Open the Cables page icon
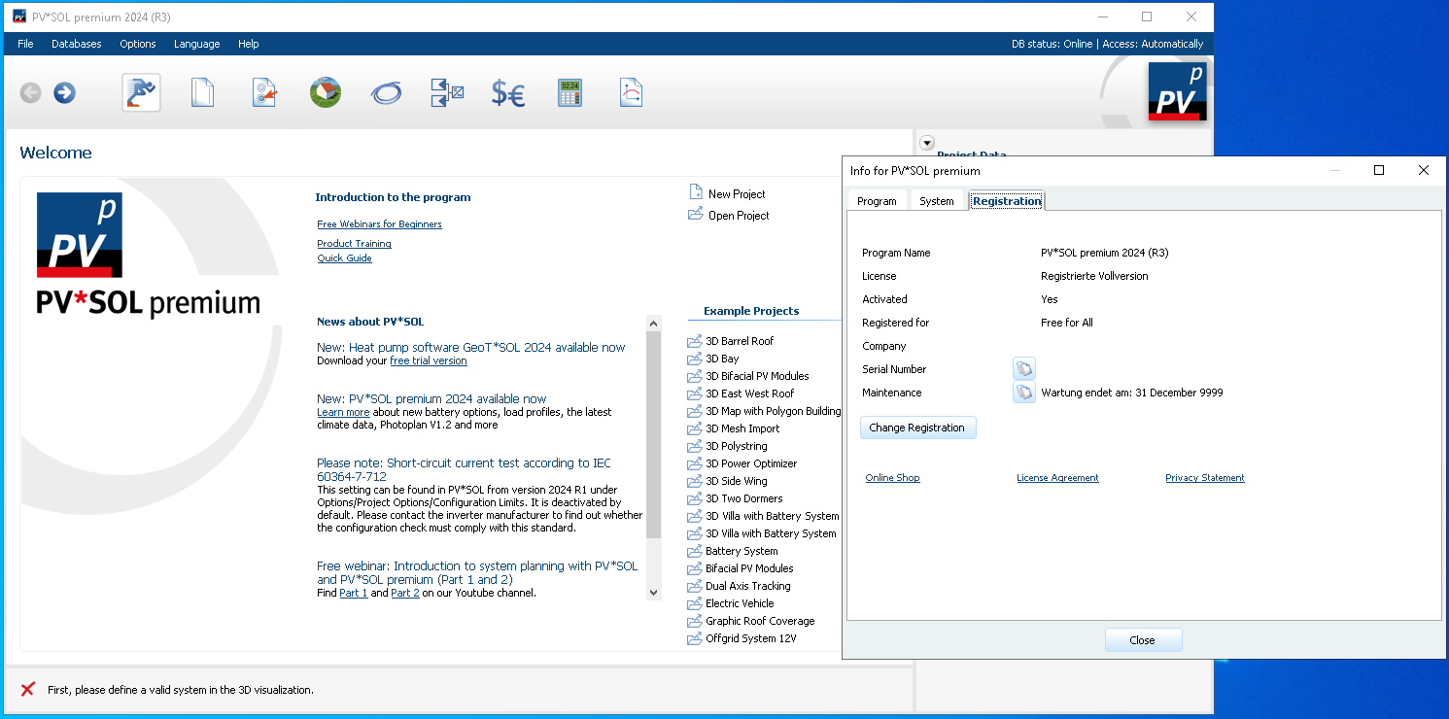 (x=386, y=94)
